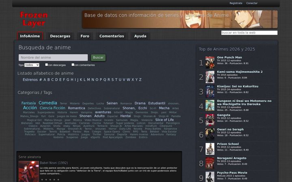The height and width of the screenshot is (182, 292).
Task: Switch to the Foro tab
Action: (x=85, y=36)
